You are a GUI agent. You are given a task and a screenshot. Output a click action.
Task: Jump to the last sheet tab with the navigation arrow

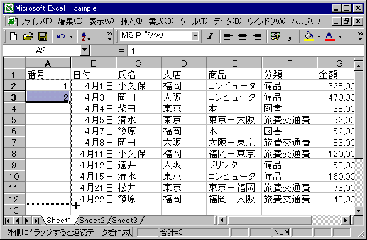(36, 221)
